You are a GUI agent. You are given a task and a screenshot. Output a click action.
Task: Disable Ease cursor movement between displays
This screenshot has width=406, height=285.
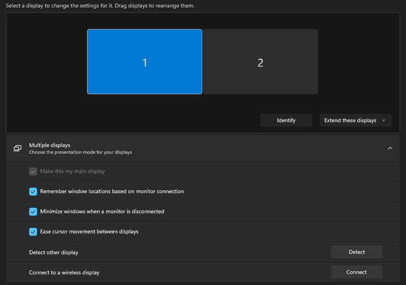click(33, 232)
